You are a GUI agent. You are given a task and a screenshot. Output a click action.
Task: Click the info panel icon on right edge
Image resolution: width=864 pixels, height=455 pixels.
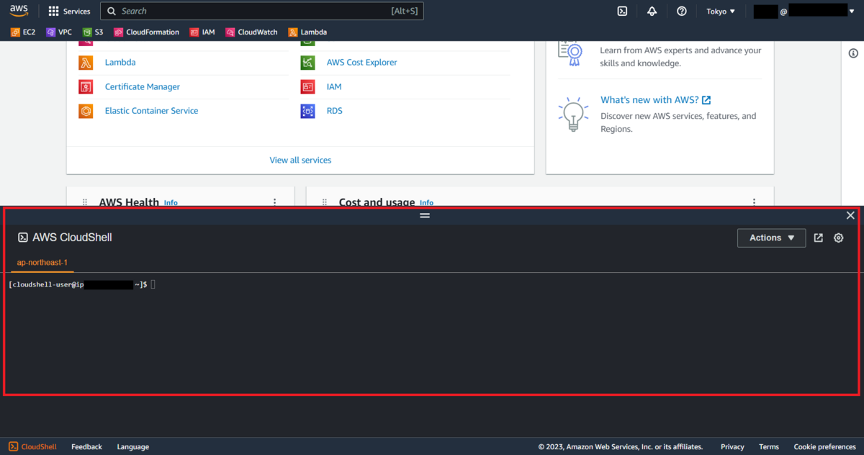854,53
